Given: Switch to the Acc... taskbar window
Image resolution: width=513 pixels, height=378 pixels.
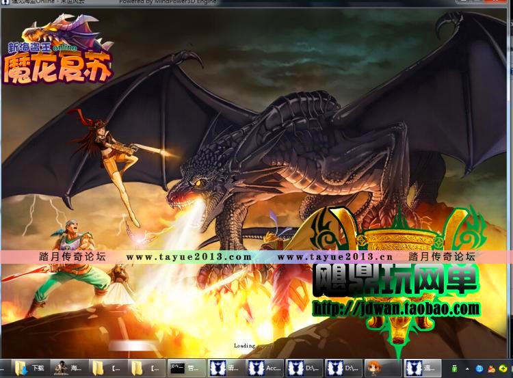Looking at the screenshot, I should (265, 368).
